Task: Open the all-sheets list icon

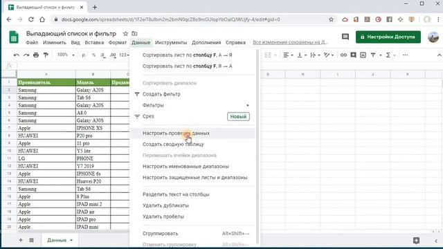Action: (x=31, y=240)
